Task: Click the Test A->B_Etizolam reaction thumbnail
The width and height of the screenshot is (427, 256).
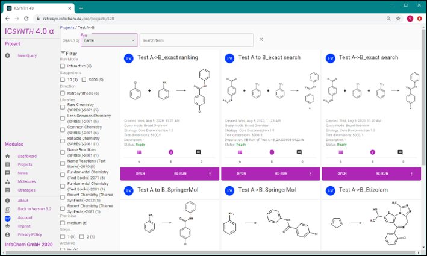Action: [x=372, y=224]
